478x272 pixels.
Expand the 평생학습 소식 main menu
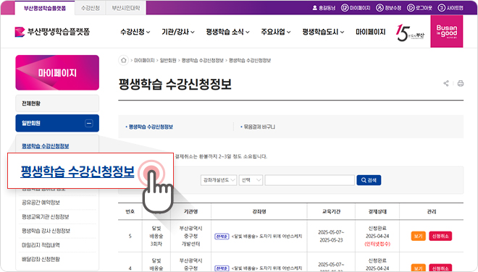pyautogui.click(x=227, y=32)
